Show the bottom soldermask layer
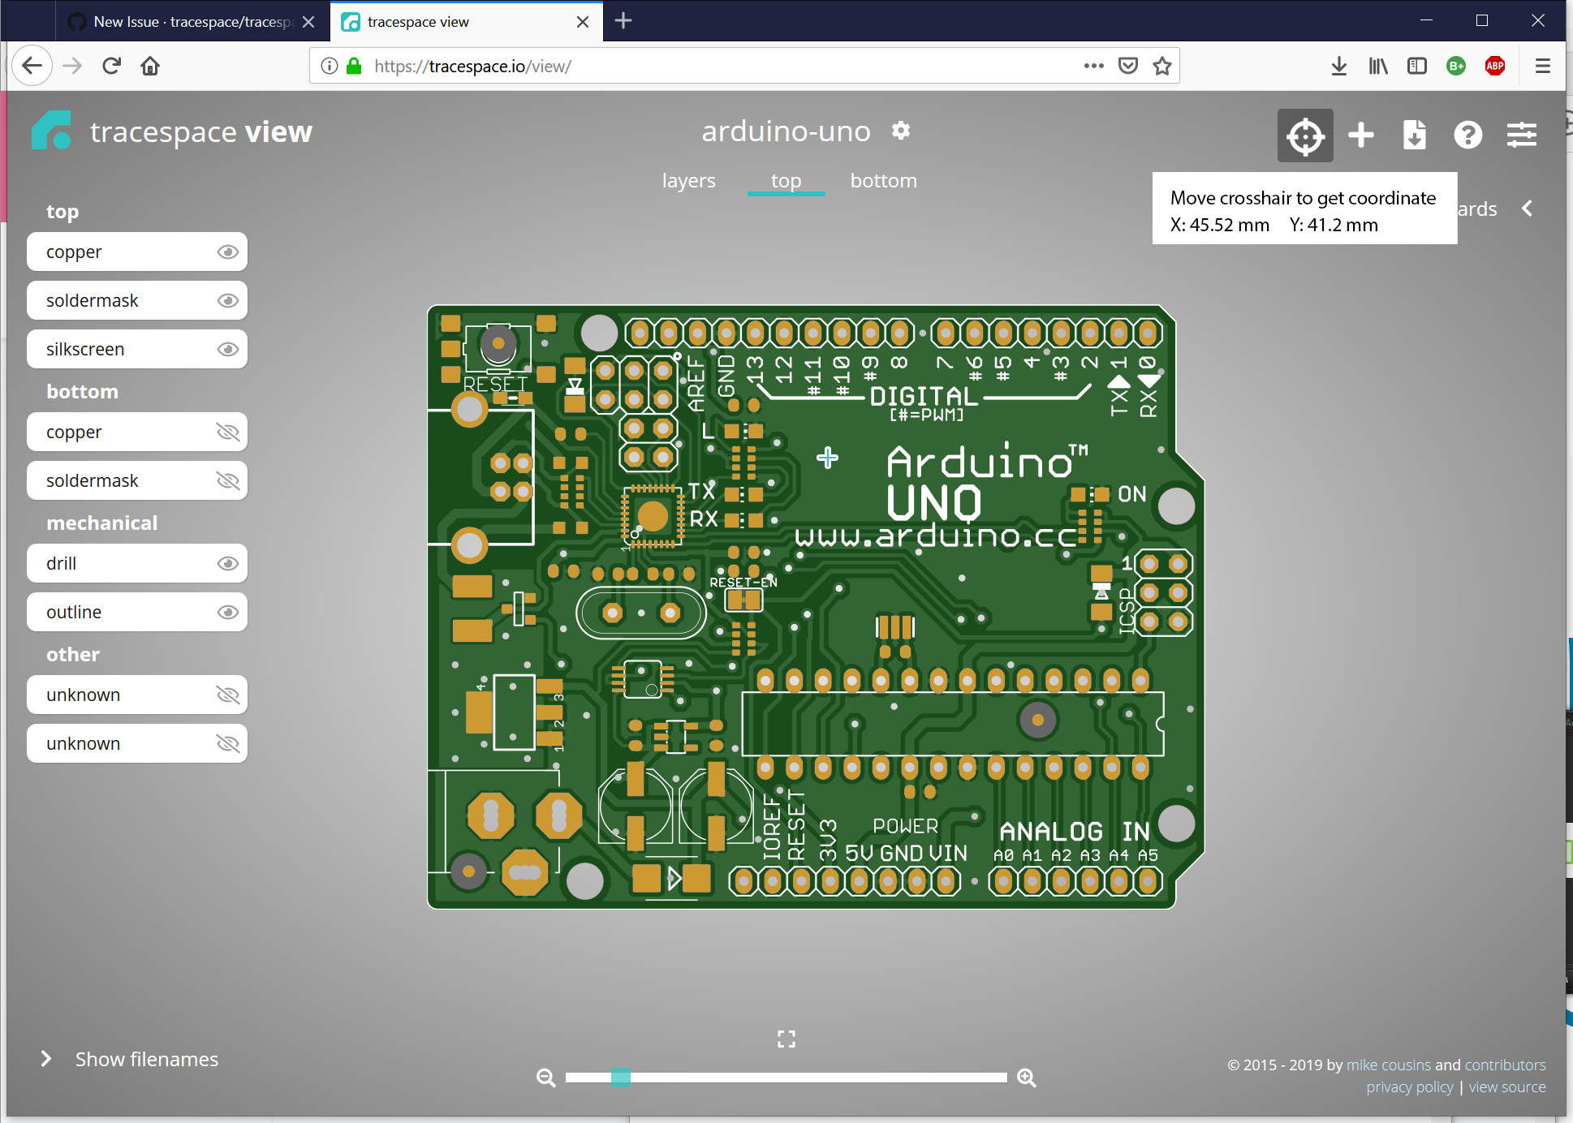Screen dimensions: 1573x1123 pos(227,480)
